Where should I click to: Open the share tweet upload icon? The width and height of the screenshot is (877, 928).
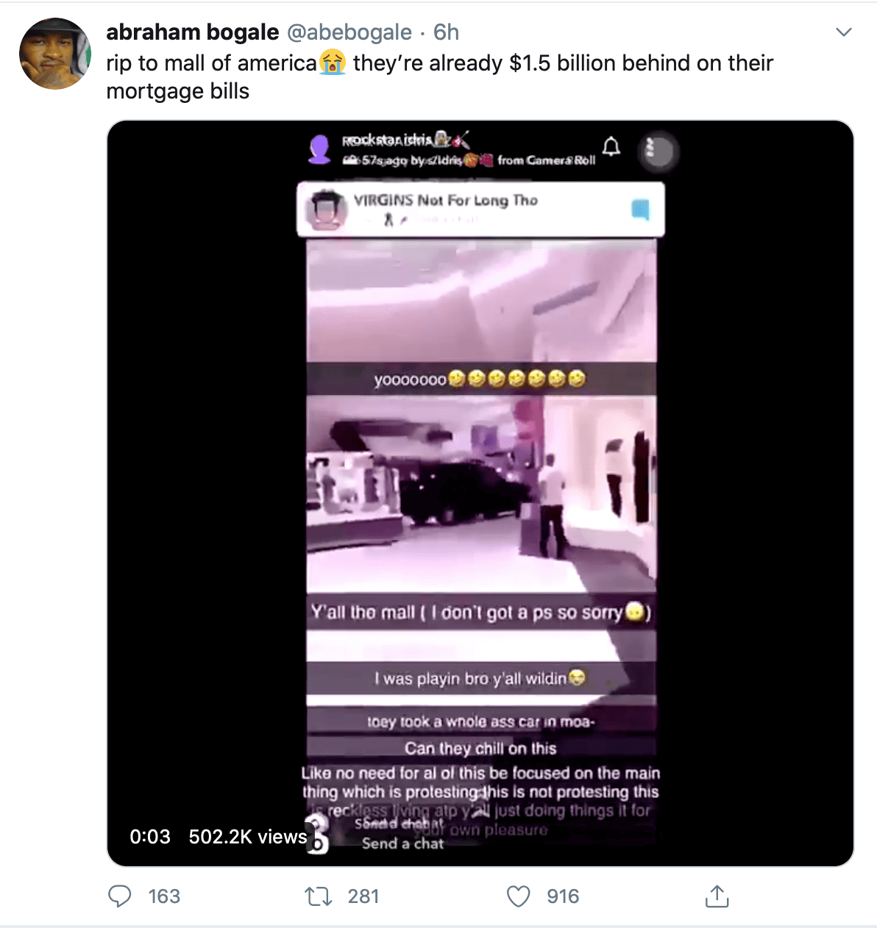[717, 896]
